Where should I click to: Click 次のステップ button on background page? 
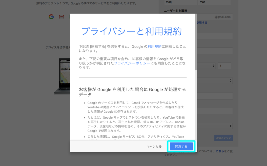click(223, 138)
